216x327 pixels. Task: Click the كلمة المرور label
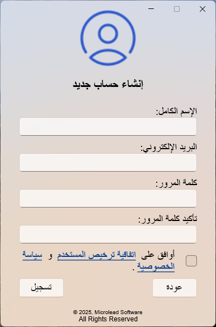[176, 183]
